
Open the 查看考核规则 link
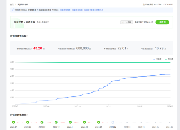pos(65,10)
